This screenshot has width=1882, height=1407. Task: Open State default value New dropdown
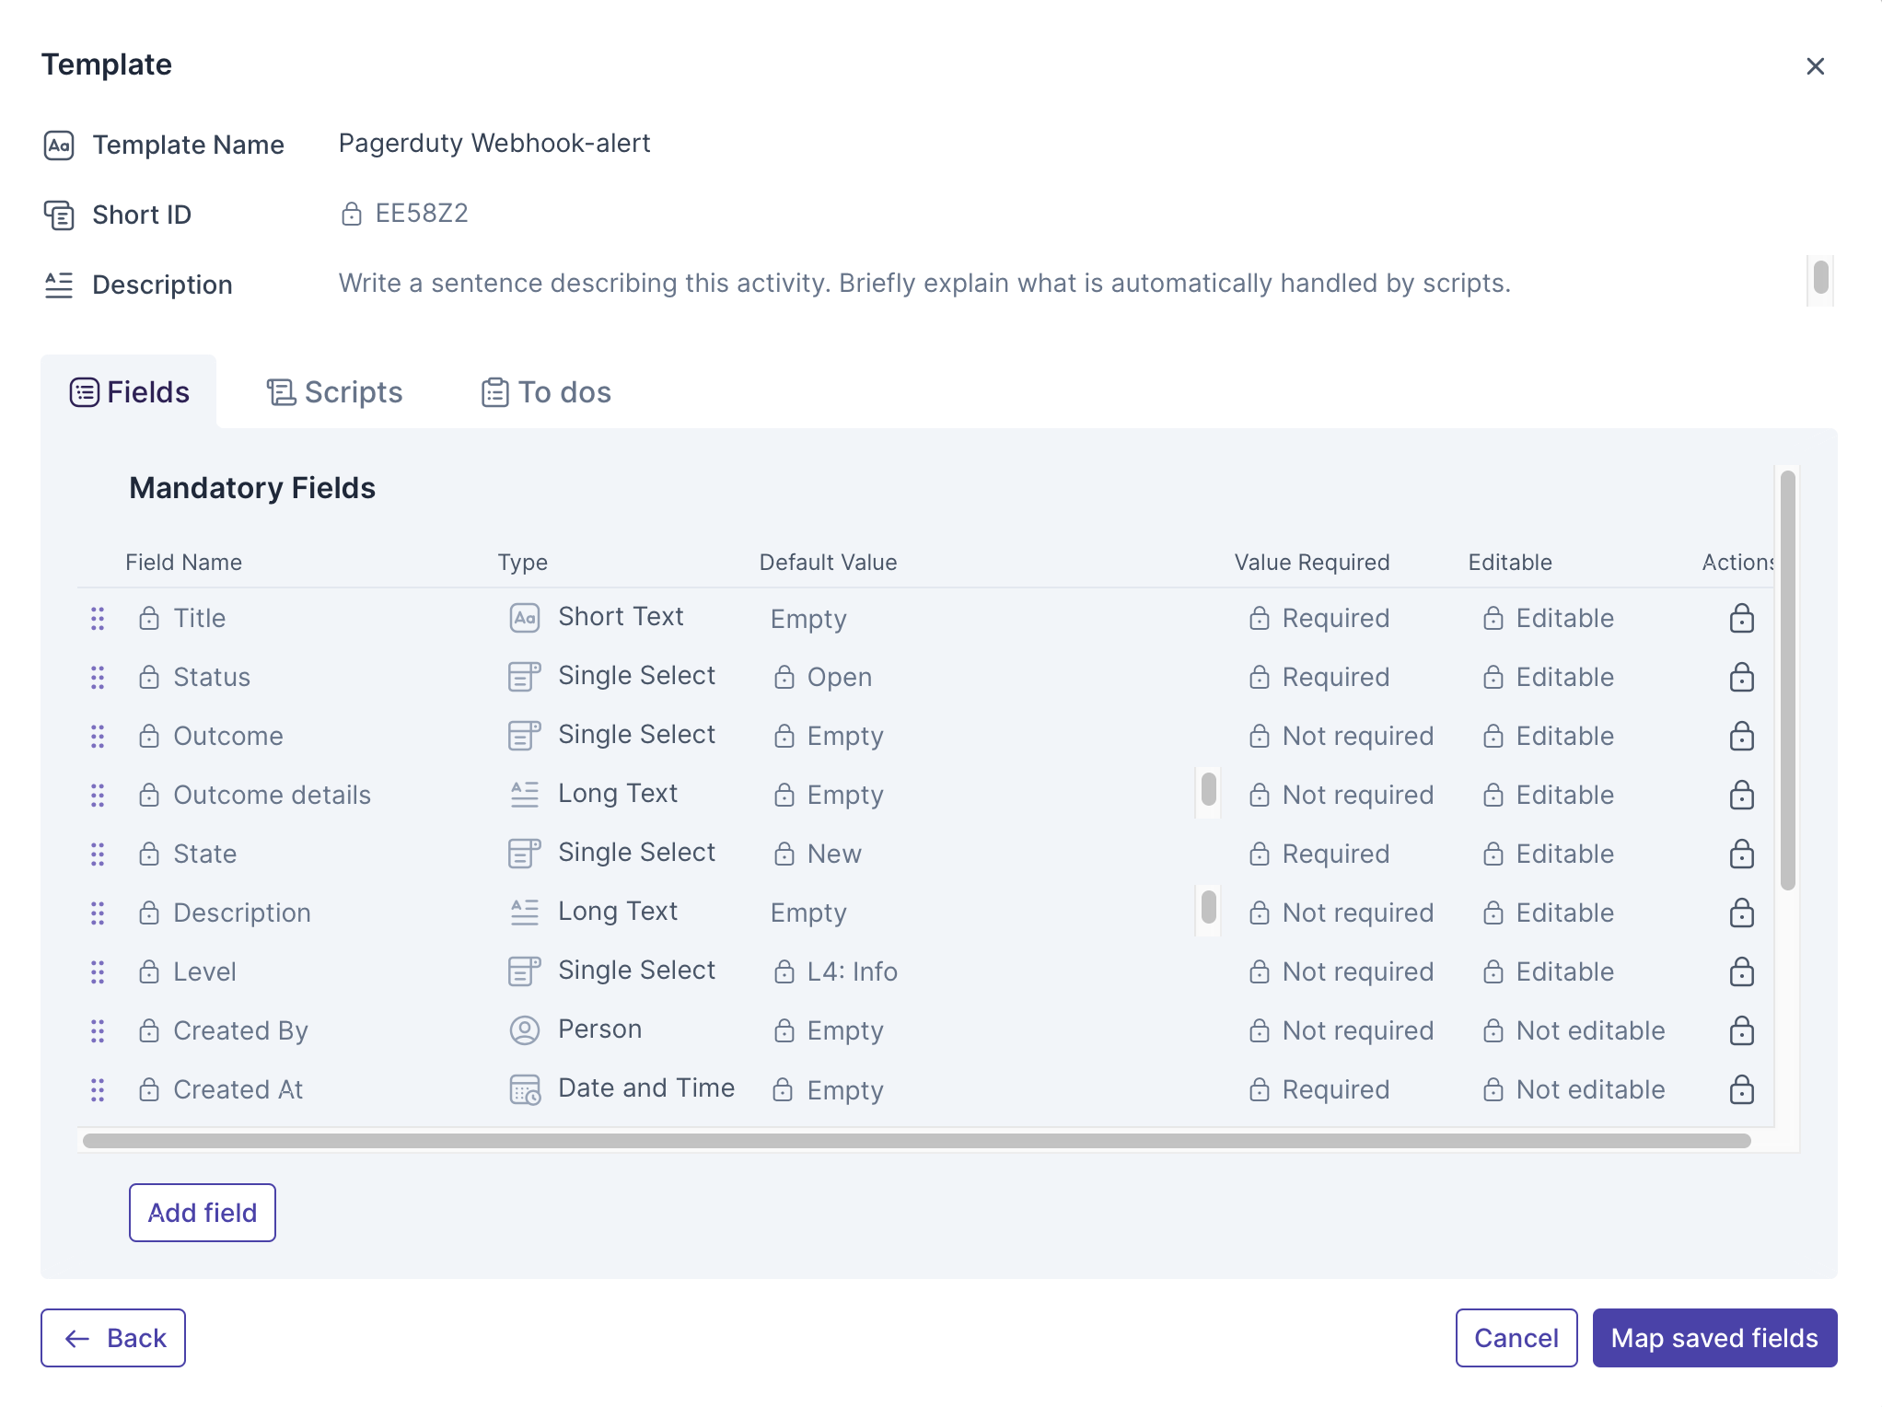point(833,855)
